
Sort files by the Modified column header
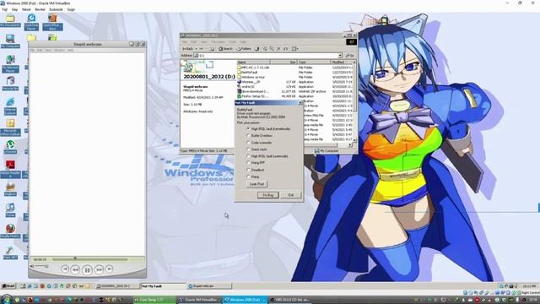click(342, 62)
